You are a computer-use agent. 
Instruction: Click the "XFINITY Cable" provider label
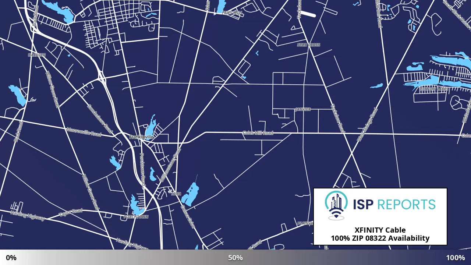(x=380, y=230)
